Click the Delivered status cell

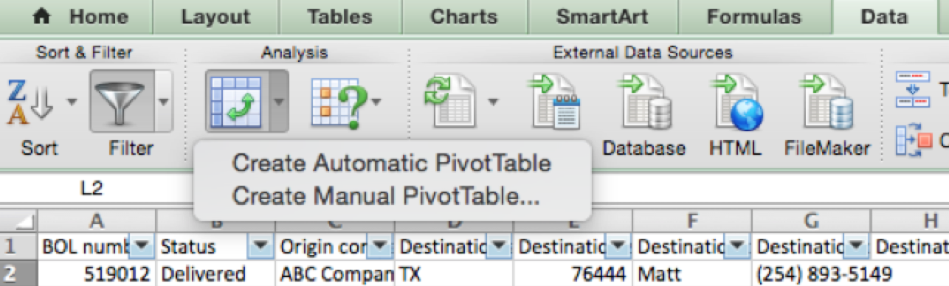coord(215,273)
